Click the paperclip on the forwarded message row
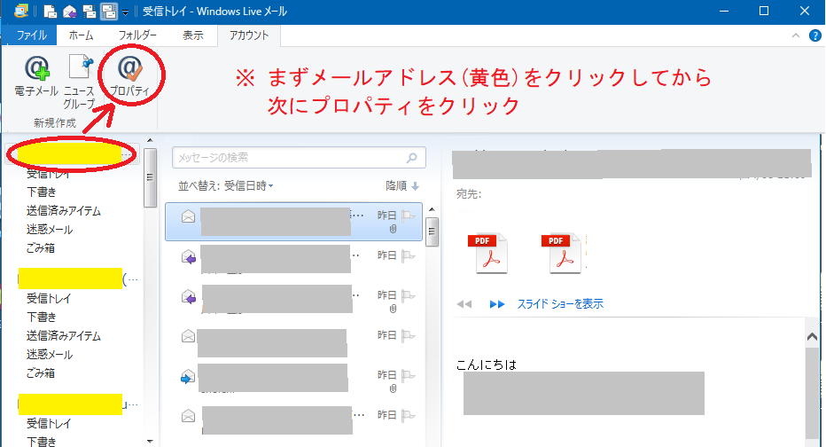The width and height of the screenshot is (826, 447). (393, 388)
